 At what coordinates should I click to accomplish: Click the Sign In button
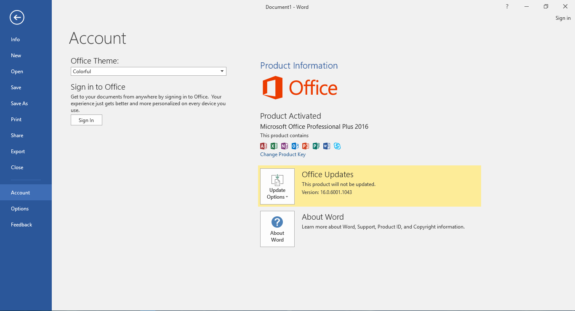(86, 120)
